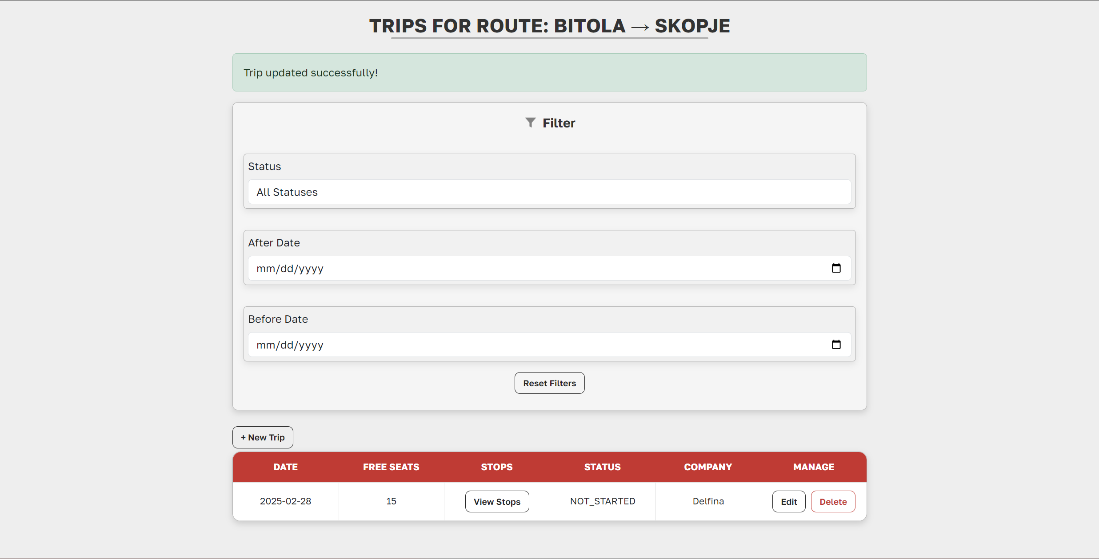
Task: Select the NOT_STARTED status cell
Action: point(603,501)
